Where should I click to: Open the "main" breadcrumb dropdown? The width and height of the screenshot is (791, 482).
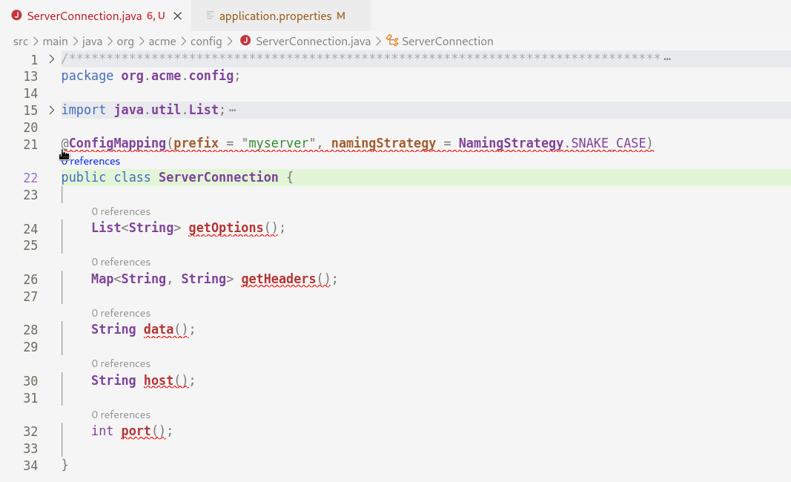(x=55, y=41)
